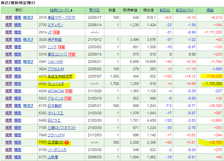Sort table by 前日比(%) column header
The width and height of the screenshot is (224, 161).
click(185, 10)
